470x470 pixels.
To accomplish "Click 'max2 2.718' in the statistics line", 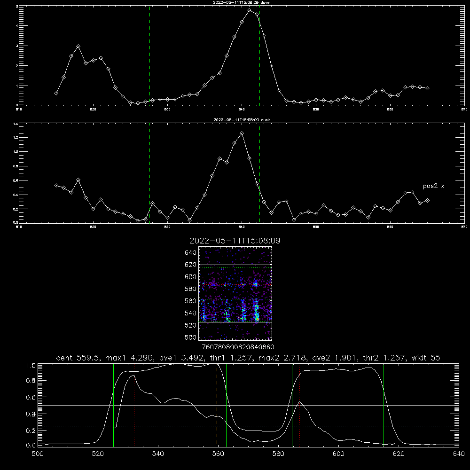I will click(282, 358).
